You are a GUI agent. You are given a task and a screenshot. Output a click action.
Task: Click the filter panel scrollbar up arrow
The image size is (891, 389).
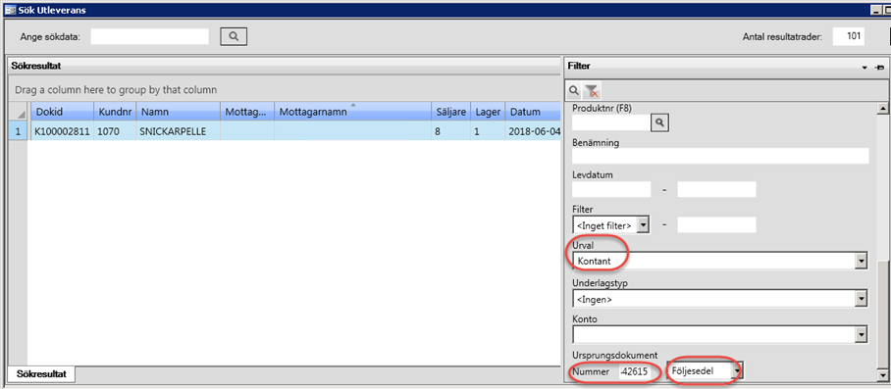coord(882,109)
